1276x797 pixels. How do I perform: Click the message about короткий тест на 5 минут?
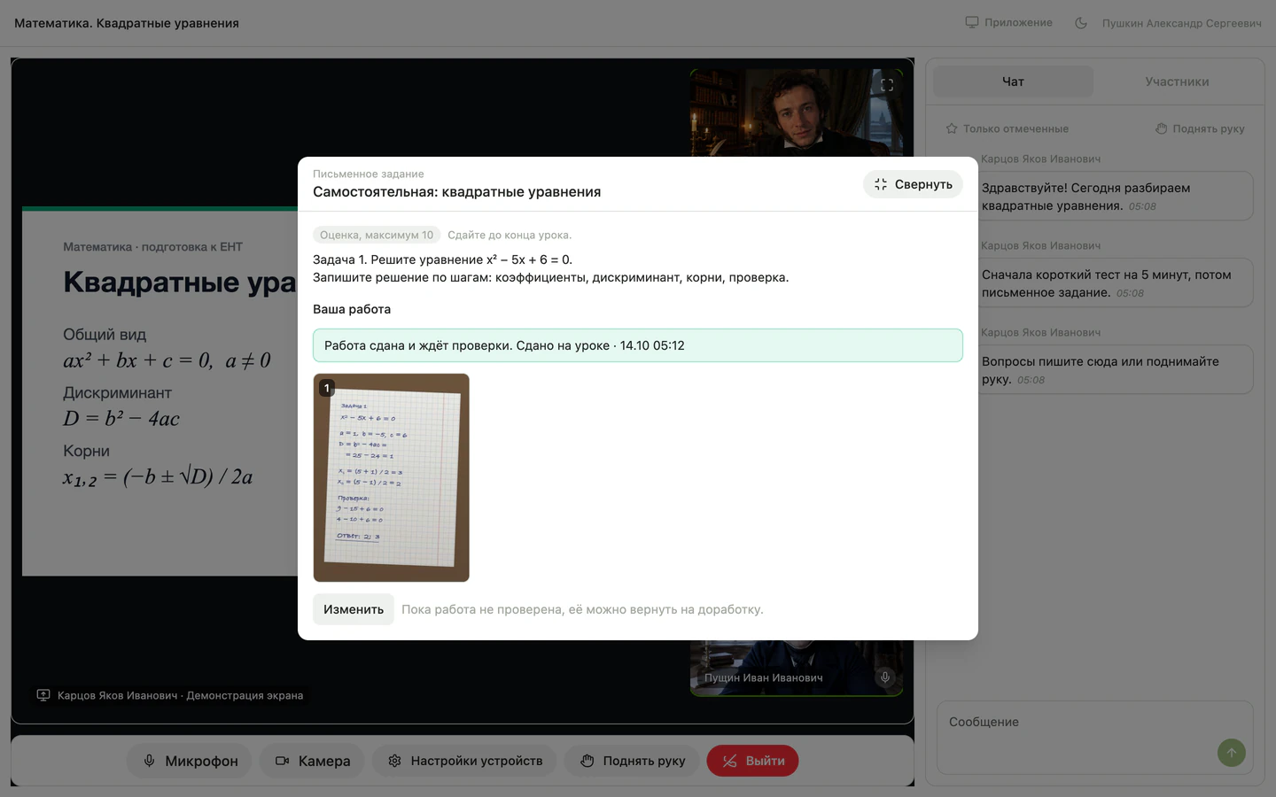tap(1116, 282)
